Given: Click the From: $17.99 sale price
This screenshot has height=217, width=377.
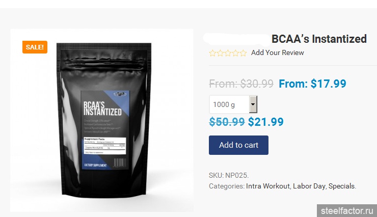Looking at the screenshot, I should pyautogui.click(x=312, y=84).
